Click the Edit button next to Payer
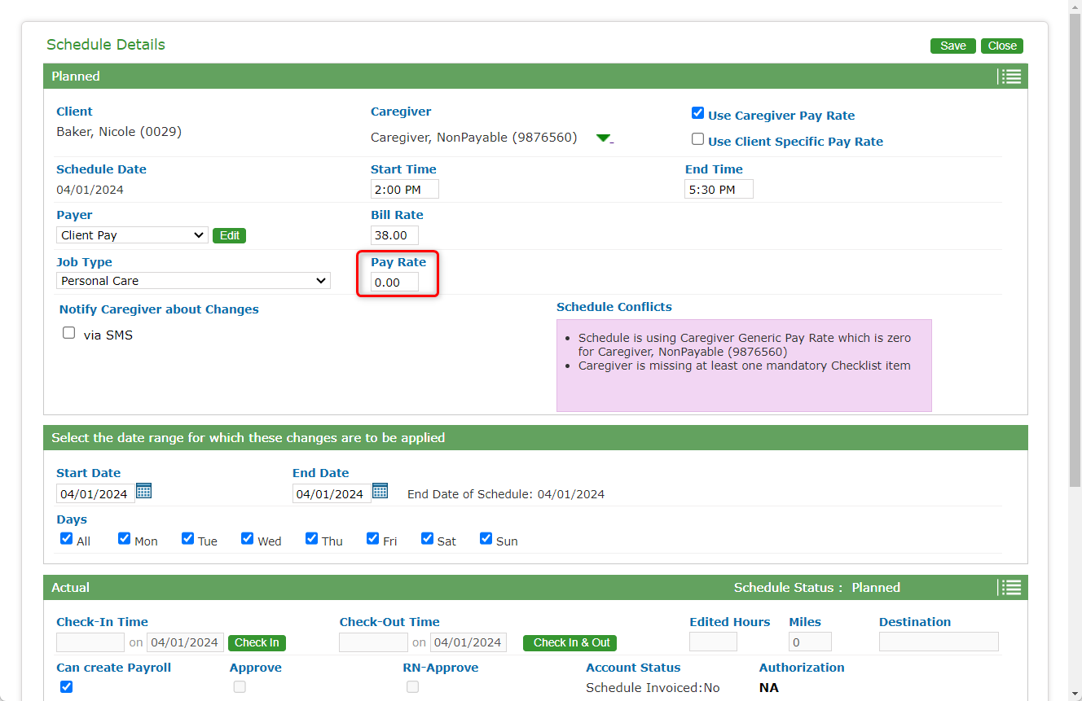 229,235
